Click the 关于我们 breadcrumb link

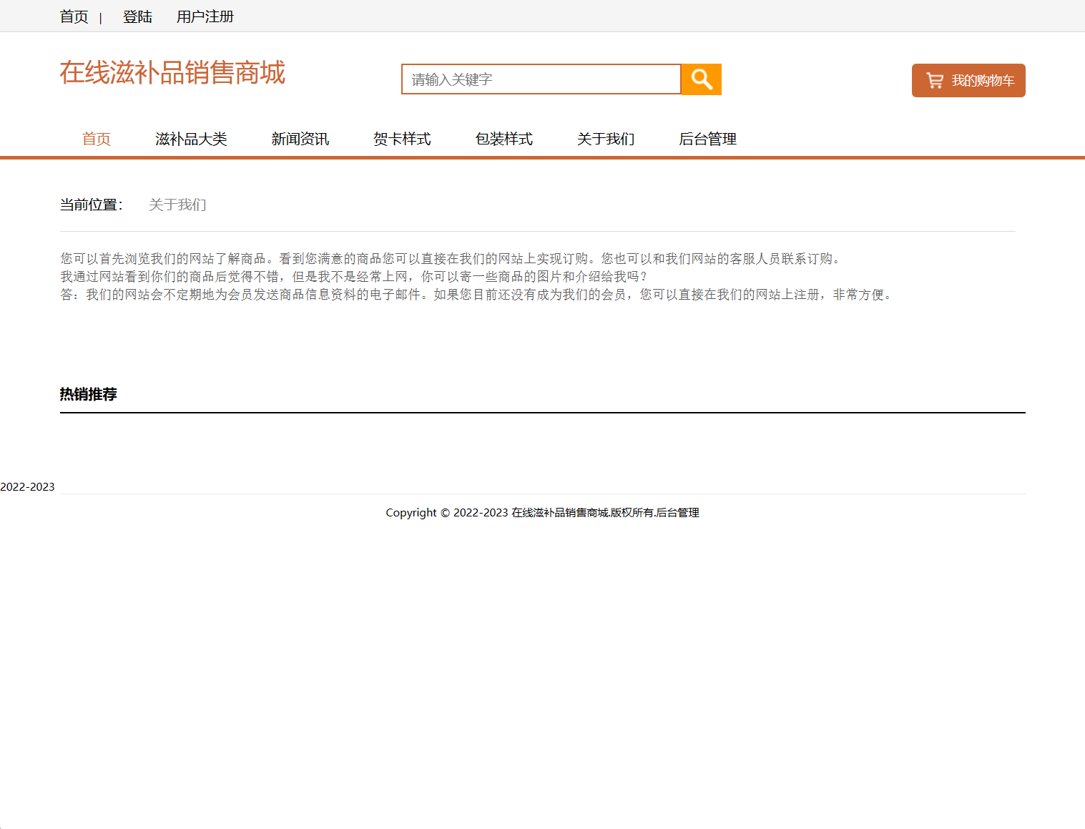[x=177, y=205]
